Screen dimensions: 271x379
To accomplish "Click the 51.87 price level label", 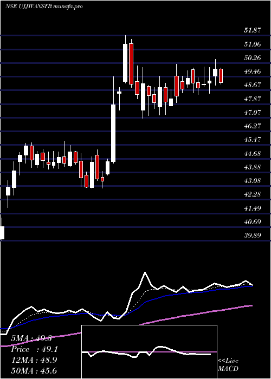I will pos(253,30).
